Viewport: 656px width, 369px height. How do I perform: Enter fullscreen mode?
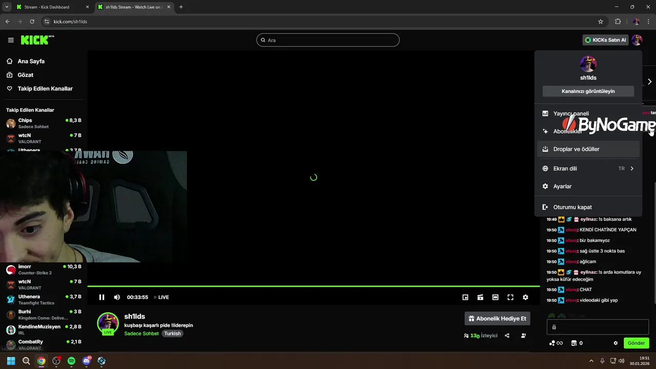510,297
